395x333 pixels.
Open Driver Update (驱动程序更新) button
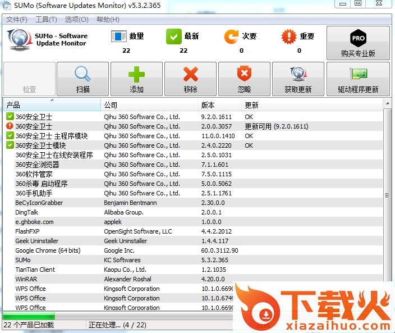point(358,79)
